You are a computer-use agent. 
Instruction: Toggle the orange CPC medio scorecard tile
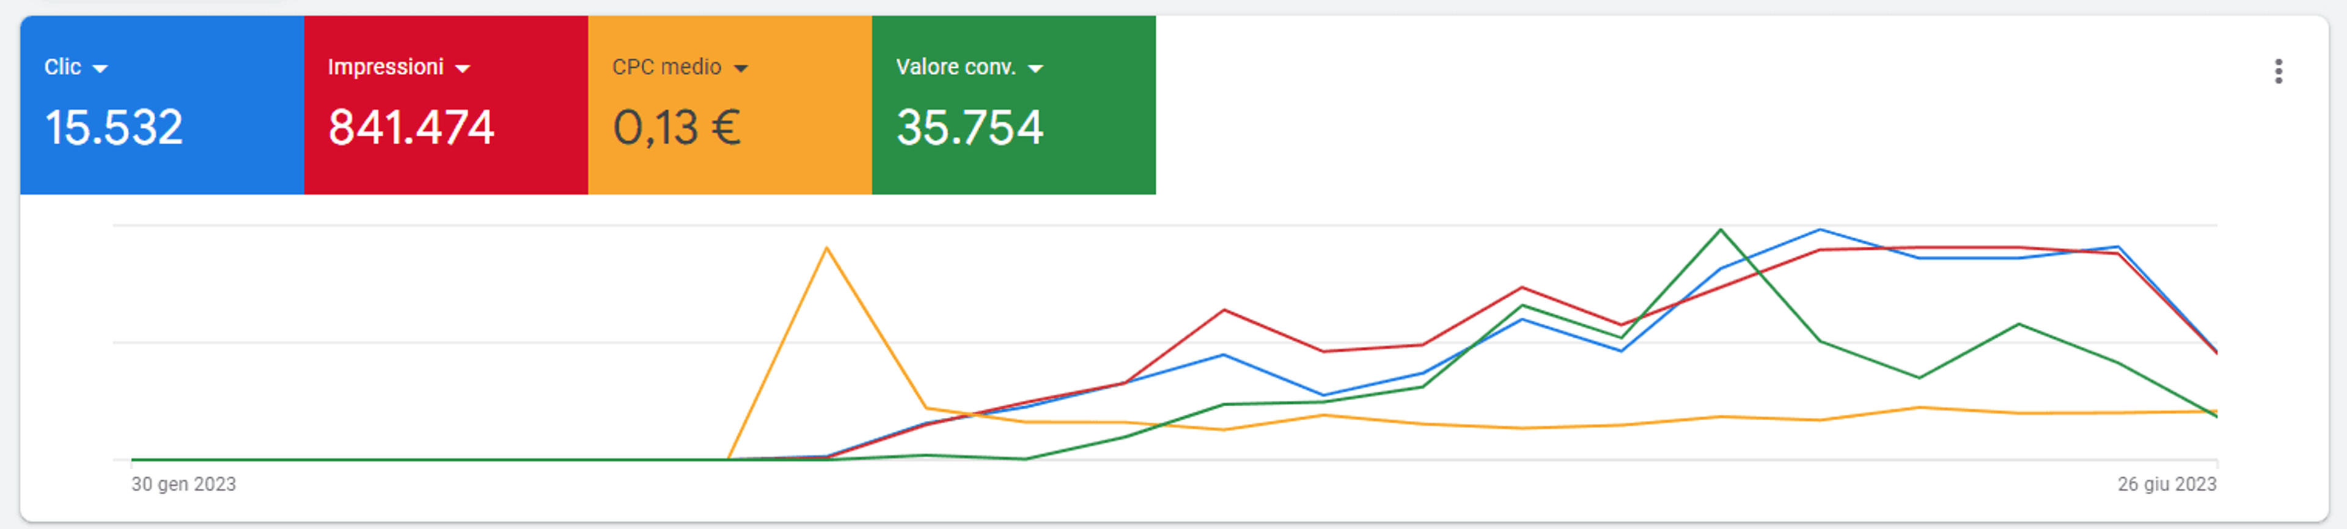pyautogui.click(x=730, y=104)
